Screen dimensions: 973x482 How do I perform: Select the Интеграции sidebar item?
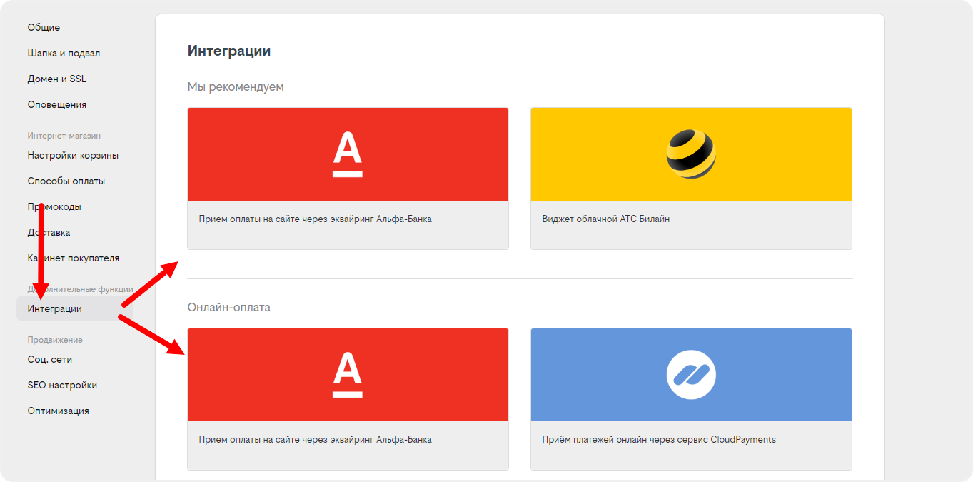click(55, 308)
